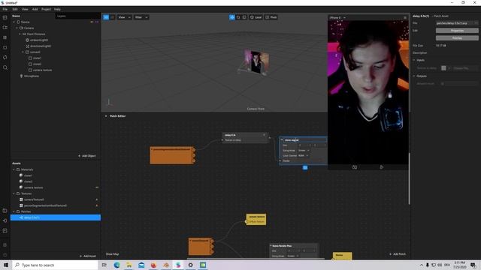481x270 pixels.
Task: Click the video camera icon in left sidebar
Action: tap(5, 28)
